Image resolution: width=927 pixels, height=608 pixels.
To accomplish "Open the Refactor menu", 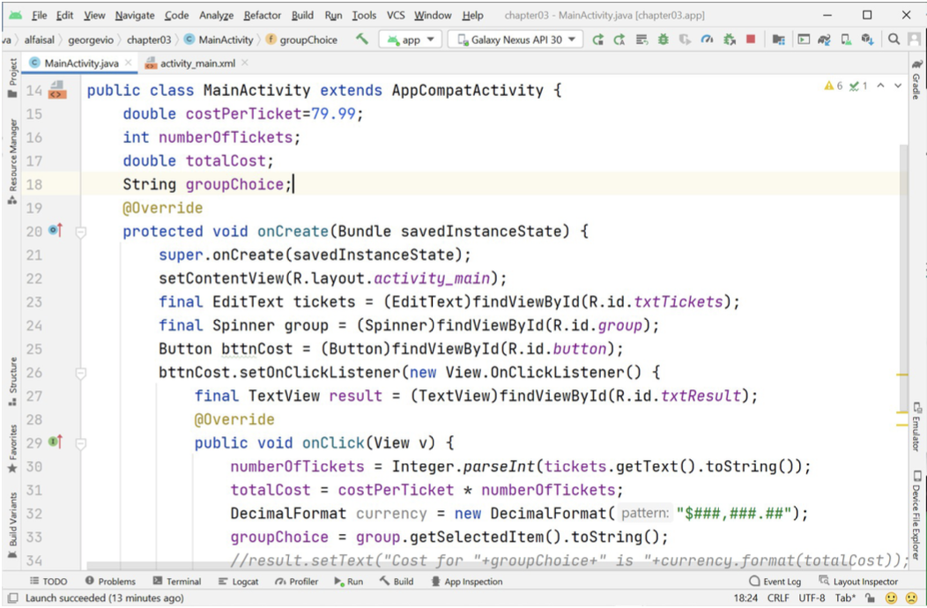I will [263, 15].
